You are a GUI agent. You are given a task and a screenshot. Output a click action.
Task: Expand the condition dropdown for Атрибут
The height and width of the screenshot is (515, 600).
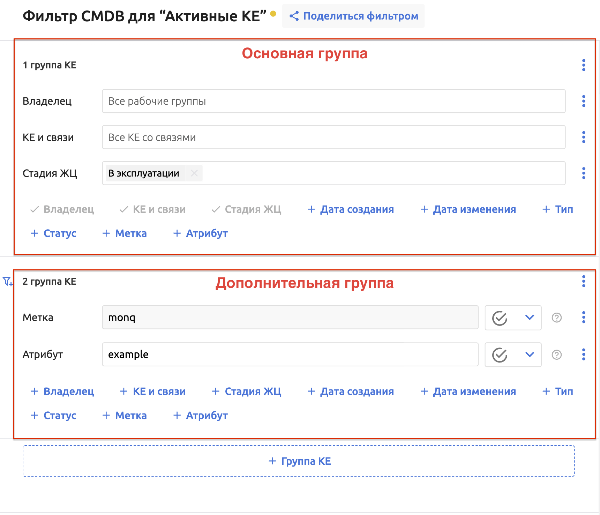(529, 355)
